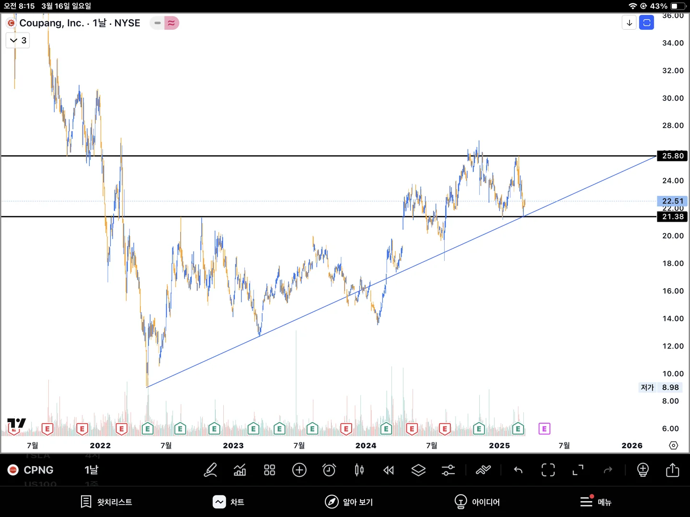Viewport: 690px width, 517px height.
Task: Tap the 30.00 price scale value
Action: [673, 98]
